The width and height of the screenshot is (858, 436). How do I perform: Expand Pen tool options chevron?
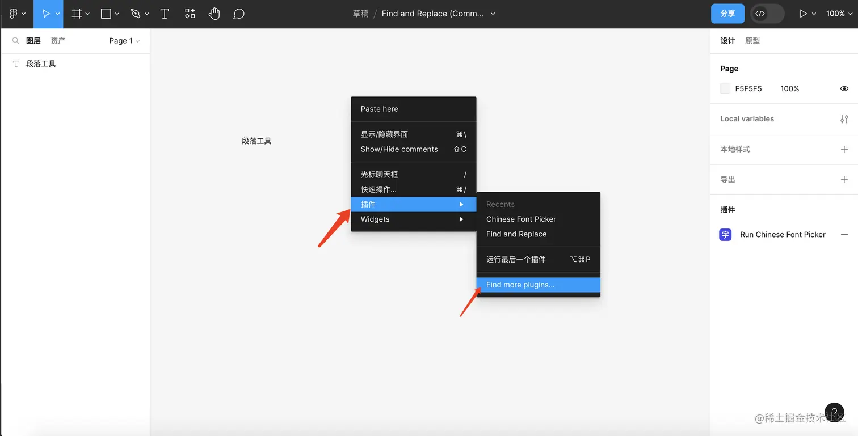click(147, 14)
